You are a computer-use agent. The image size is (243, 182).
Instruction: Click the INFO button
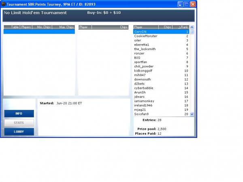point(19,114)
